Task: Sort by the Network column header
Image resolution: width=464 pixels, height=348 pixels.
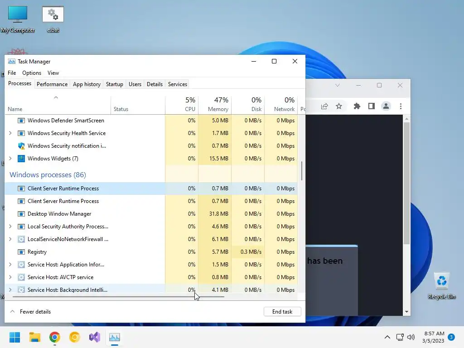Action: point(281,105)
